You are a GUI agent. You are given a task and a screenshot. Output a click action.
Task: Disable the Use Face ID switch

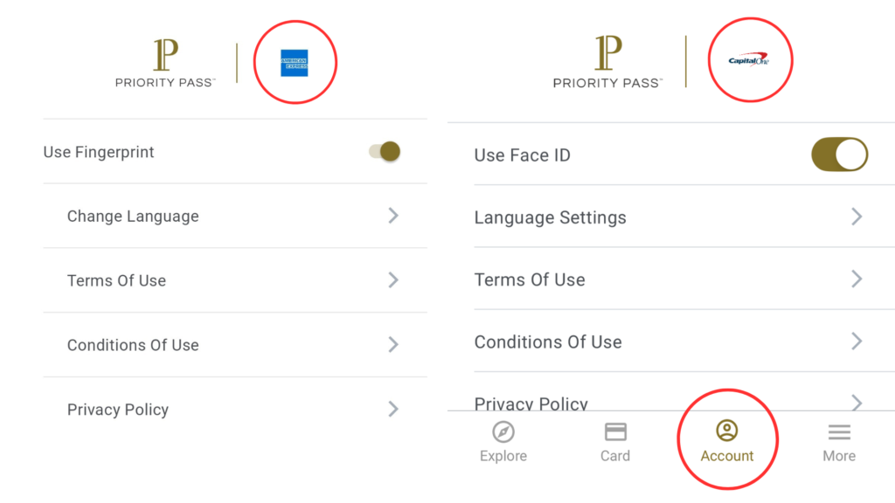(x=839, y=155)
